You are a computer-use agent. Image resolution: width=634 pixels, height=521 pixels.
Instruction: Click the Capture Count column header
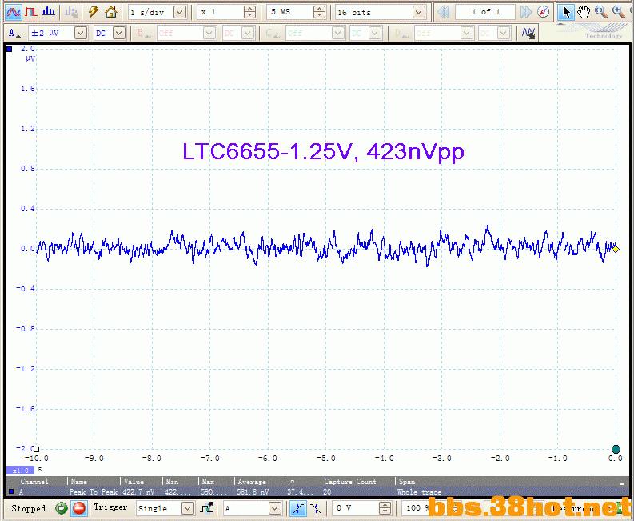[350, 481]
